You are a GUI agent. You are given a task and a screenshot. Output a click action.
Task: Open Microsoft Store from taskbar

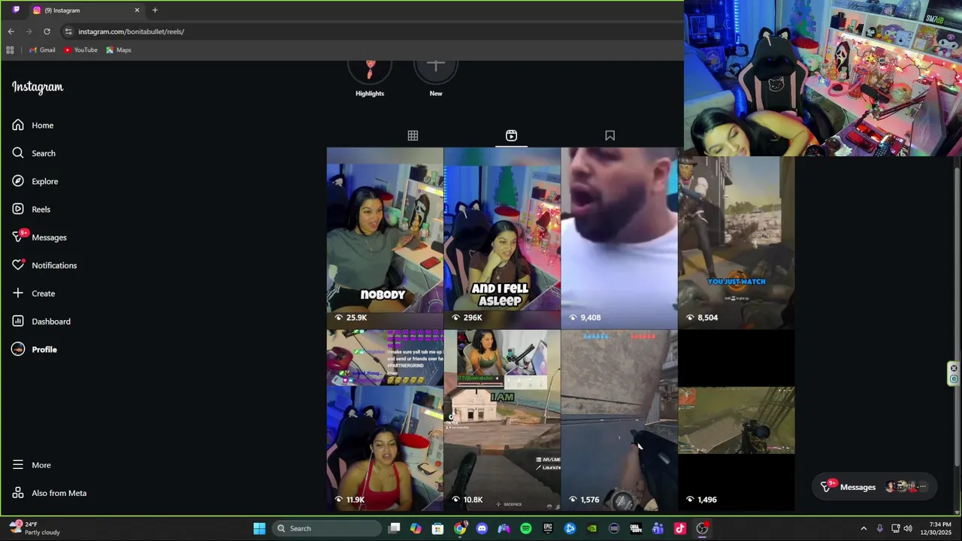pos(437,528)
